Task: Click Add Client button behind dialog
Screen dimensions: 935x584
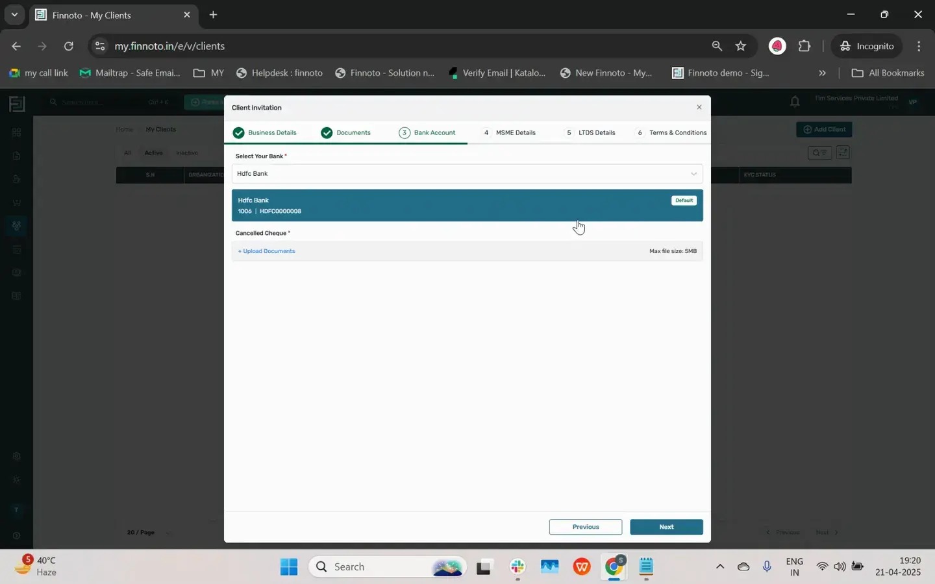Action: 824,129
